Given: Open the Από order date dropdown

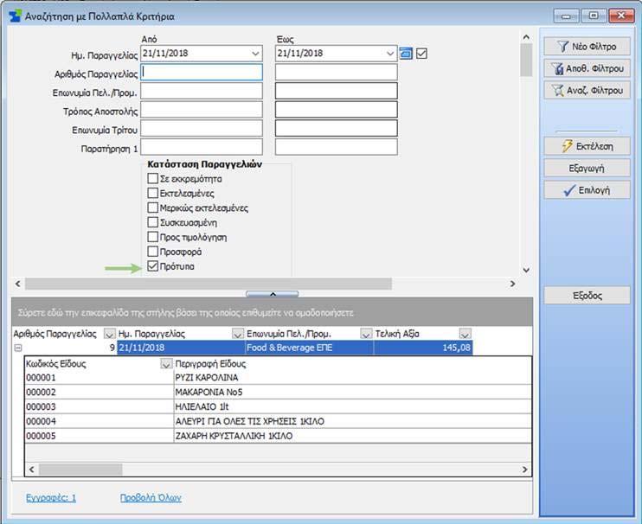Looking at the screenshot, I should [x=255, y=54].
